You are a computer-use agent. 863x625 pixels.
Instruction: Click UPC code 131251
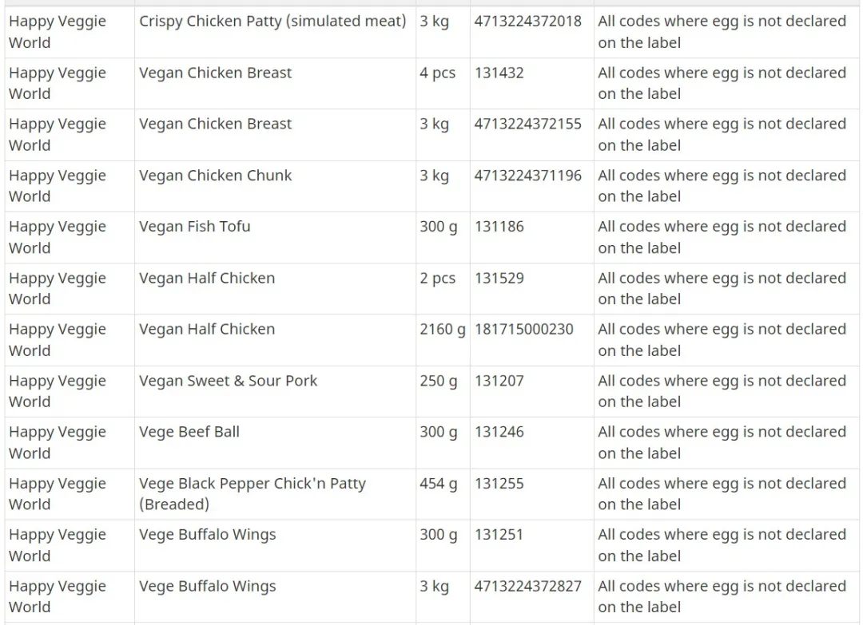499,535
